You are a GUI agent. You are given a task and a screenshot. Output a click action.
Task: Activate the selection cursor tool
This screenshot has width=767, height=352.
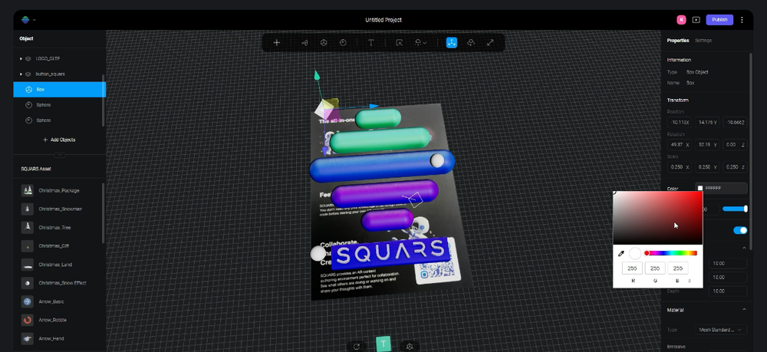click(399, 42)
